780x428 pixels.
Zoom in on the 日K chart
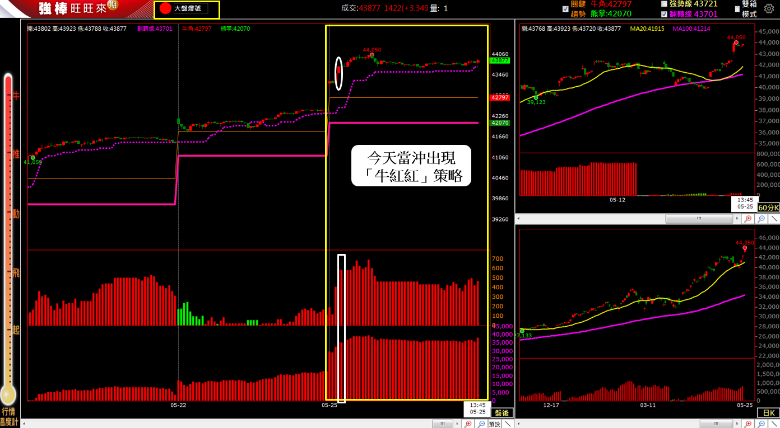point(748,424)
